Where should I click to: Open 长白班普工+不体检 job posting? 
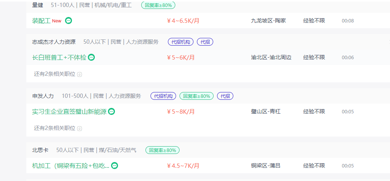59,57
